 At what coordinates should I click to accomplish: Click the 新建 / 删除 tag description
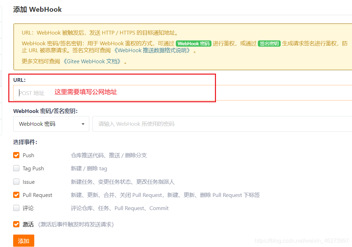click(x=89, y=169)
